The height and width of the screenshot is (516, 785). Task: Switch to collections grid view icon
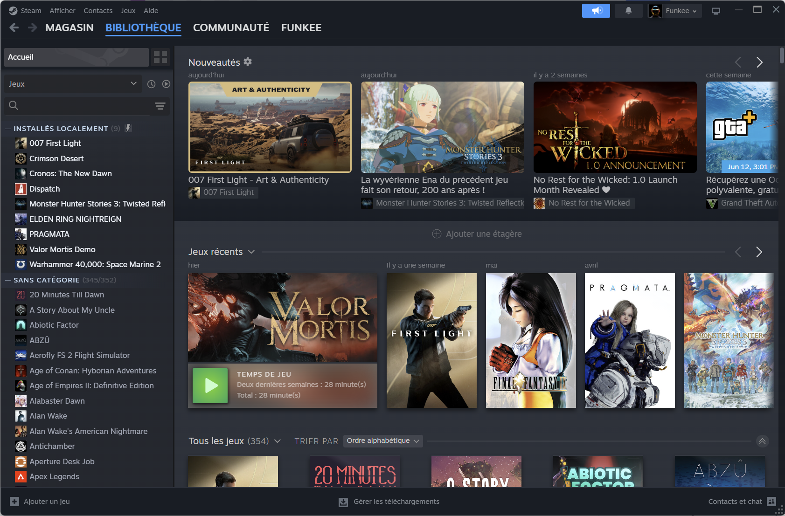tap(160, 57)
